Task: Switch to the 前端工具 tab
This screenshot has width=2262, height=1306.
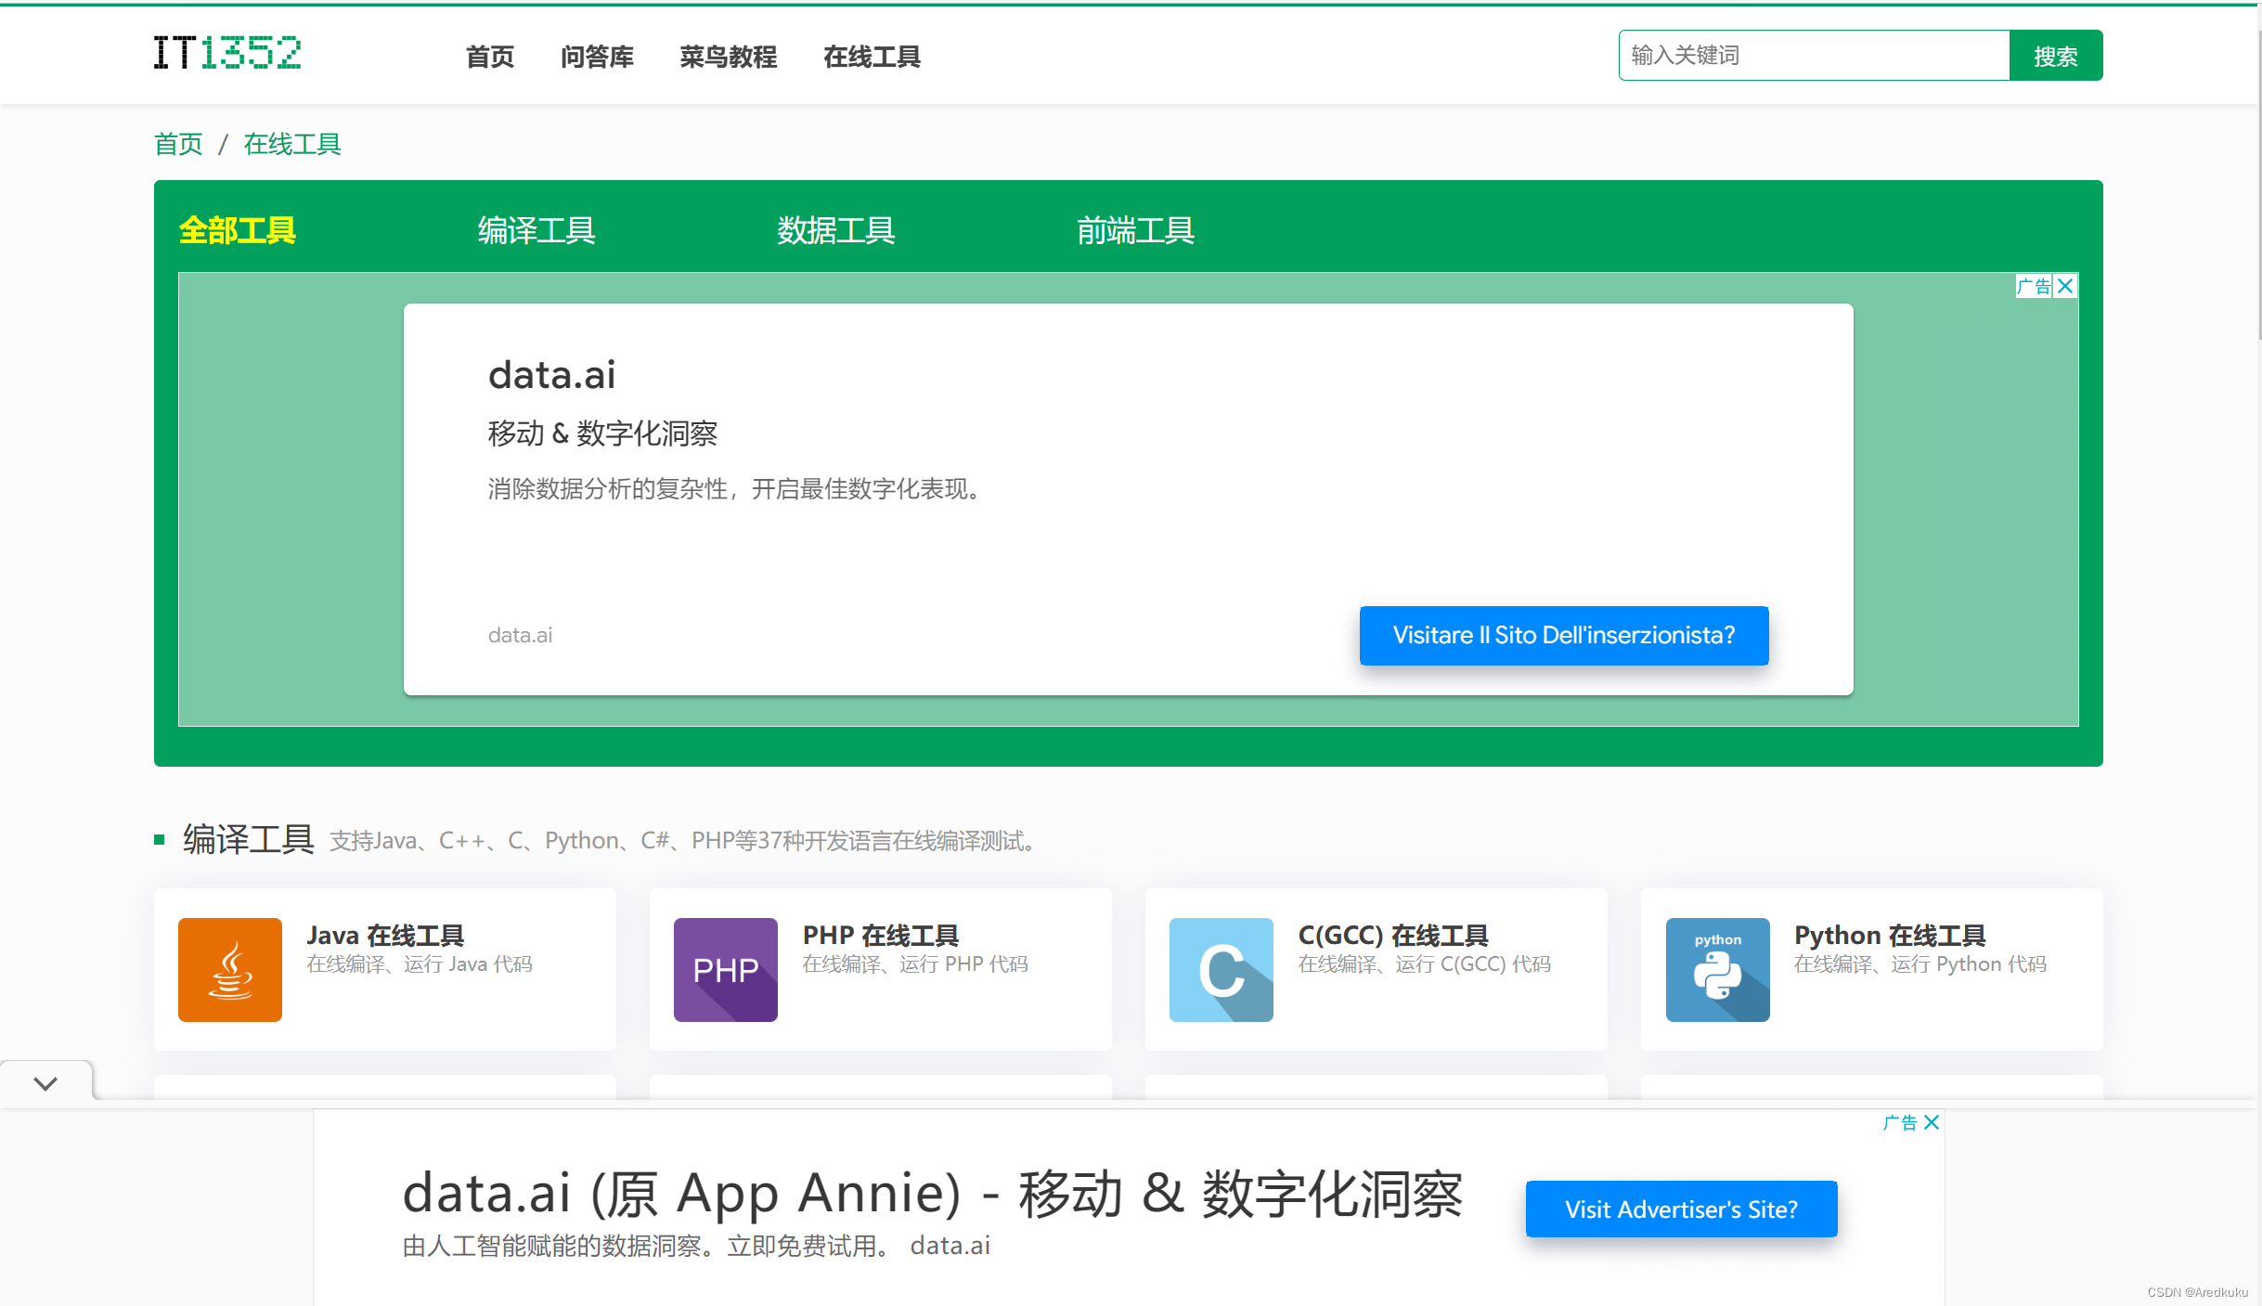Action: [1135, 229]
